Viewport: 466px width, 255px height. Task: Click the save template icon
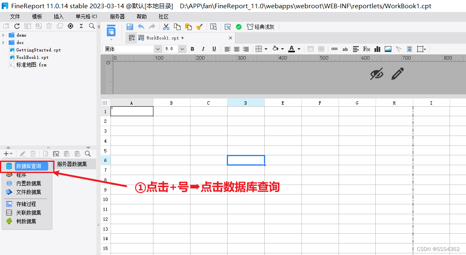(129, 27)
